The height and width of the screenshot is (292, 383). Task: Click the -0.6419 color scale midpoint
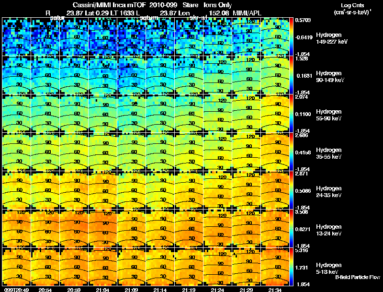click(x=304, y=37)
